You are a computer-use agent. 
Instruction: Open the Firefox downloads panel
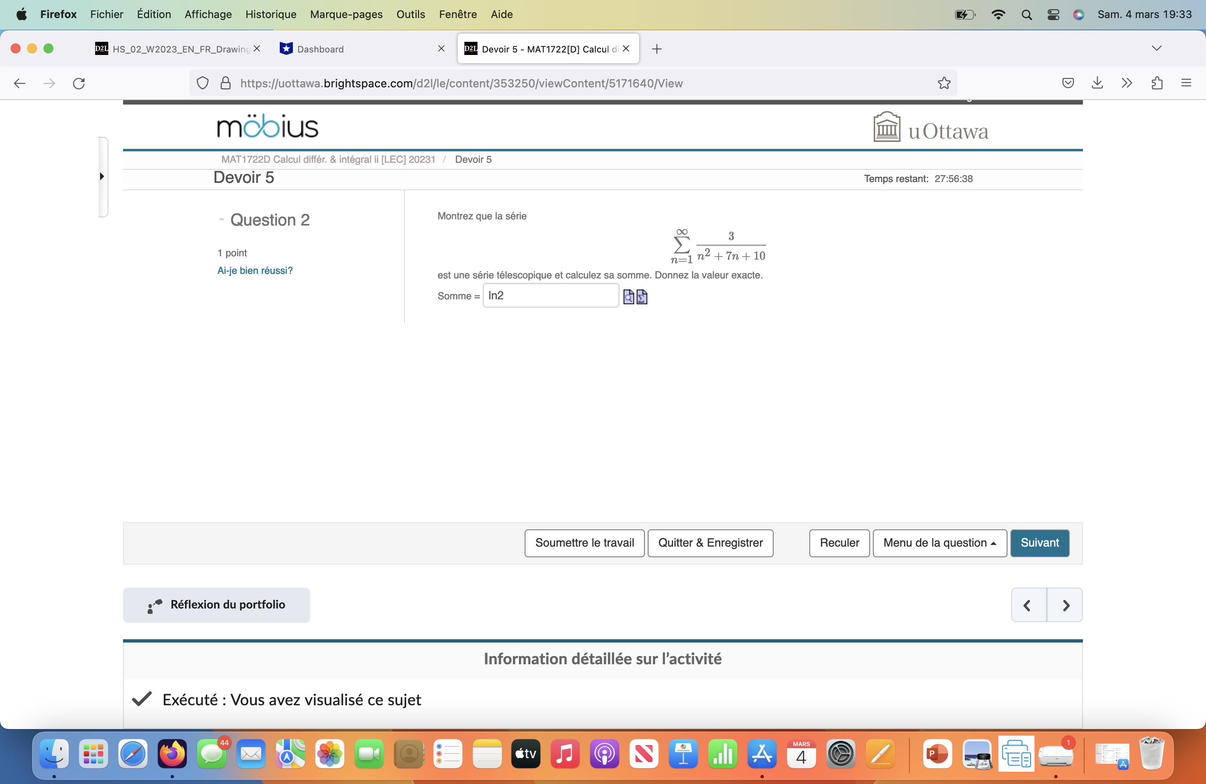pos(1097,83)
